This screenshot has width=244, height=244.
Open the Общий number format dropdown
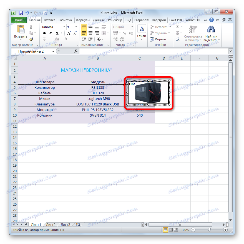pos(132,27)
